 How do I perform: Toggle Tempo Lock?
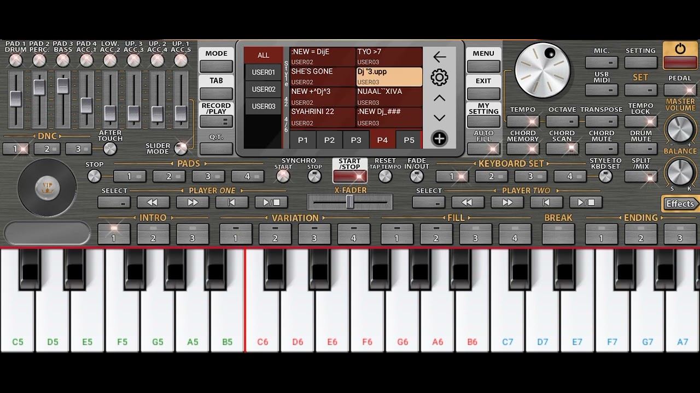click(641, 121)
